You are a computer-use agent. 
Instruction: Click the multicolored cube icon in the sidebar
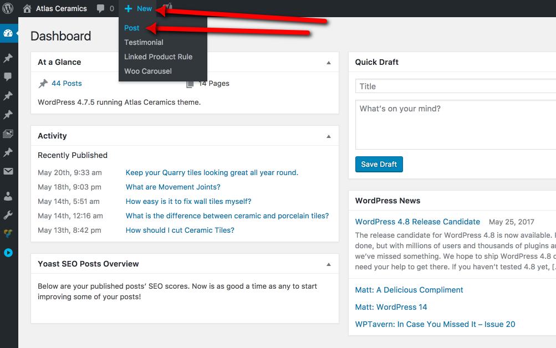coord(8,233)
